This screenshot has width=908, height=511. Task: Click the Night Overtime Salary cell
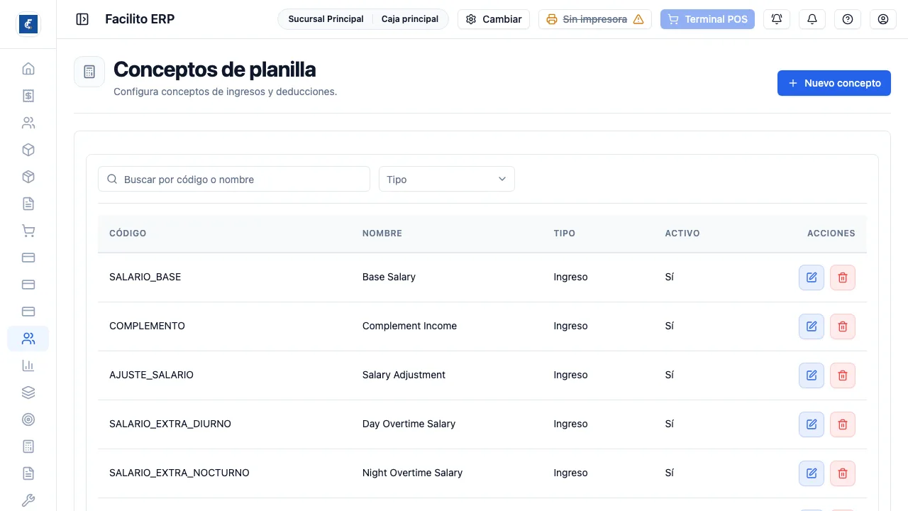point(412,473)
